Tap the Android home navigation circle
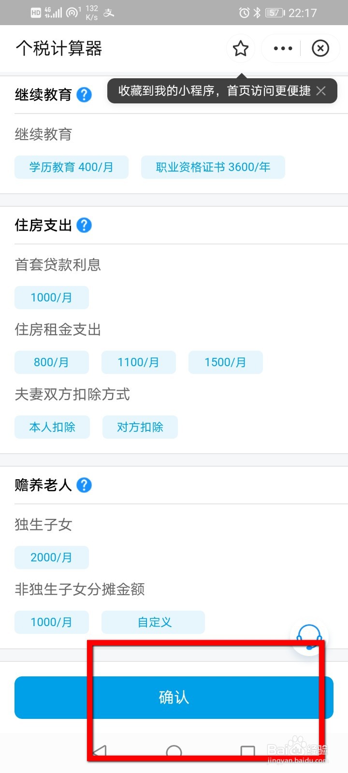 click(174, 753)
